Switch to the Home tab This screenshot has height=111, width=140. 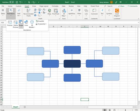click(10, 6)
